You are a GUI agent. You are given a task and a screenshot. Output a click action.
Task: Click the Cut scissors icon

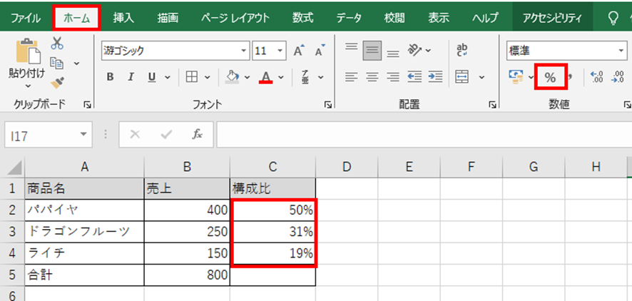point(58,44)
